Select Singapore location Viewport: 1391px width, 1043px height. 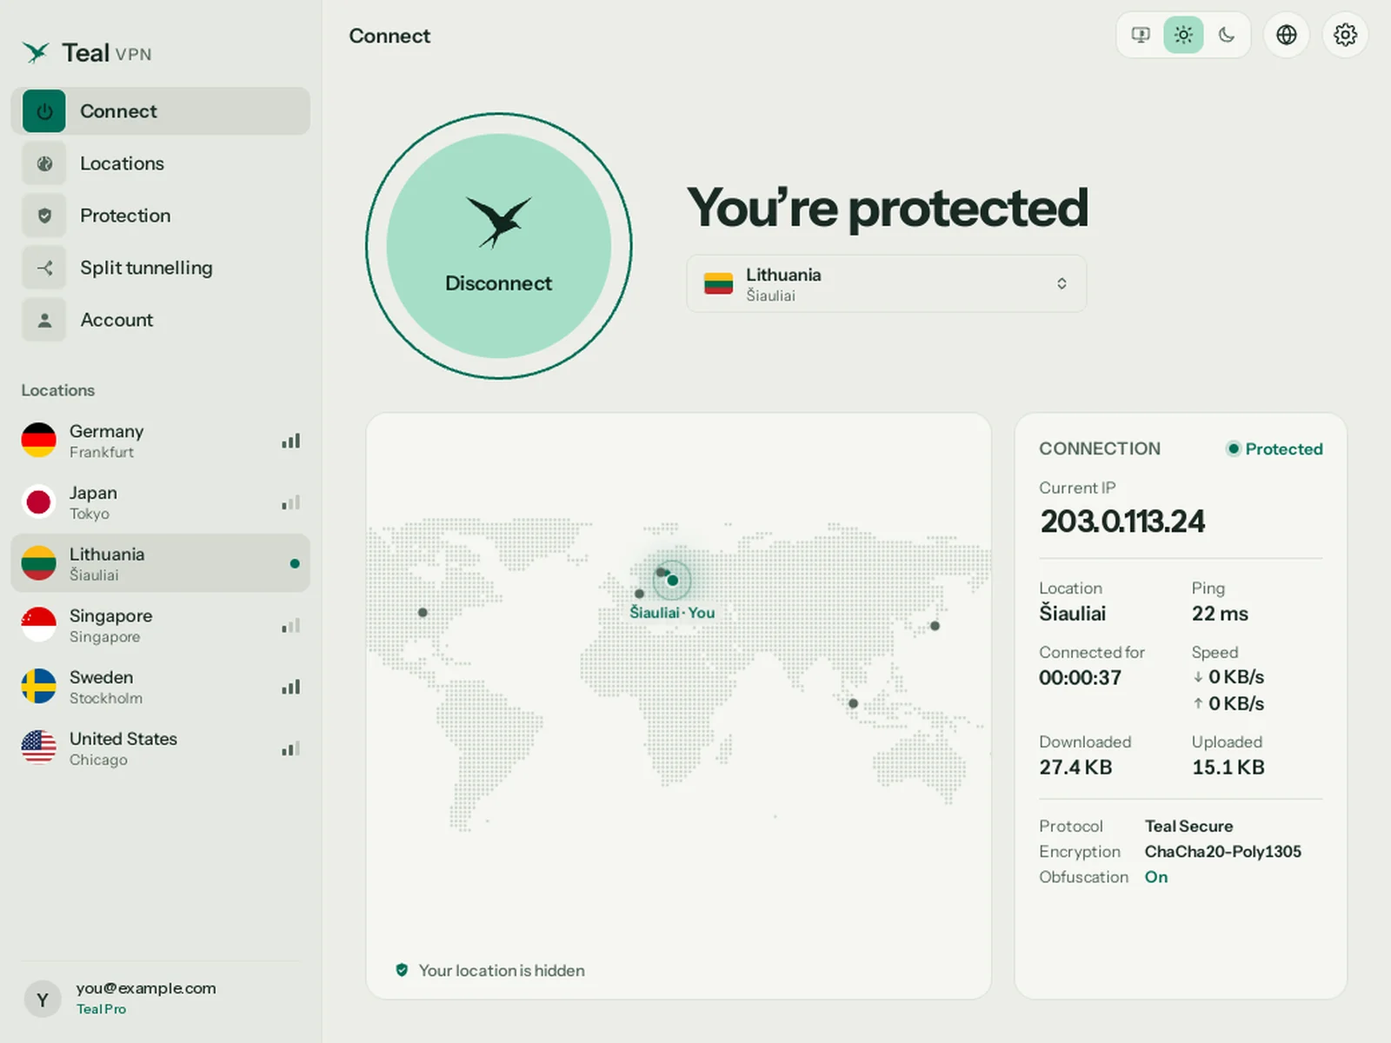click(x=161, y=625)
